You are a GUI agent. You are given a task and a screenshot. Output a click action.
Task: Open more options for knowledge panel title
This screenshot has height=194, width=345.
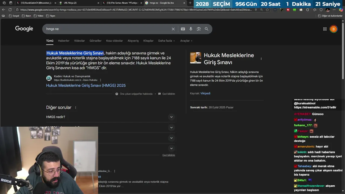point(261,59)
